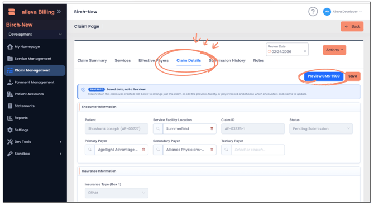Click the Reports chart icon
The image size is (374, 206).
point(10,118)
